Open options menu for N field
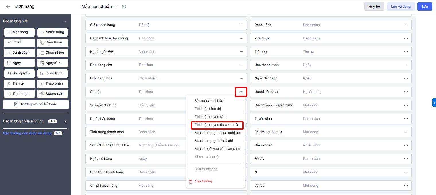 tap(406, 172)
